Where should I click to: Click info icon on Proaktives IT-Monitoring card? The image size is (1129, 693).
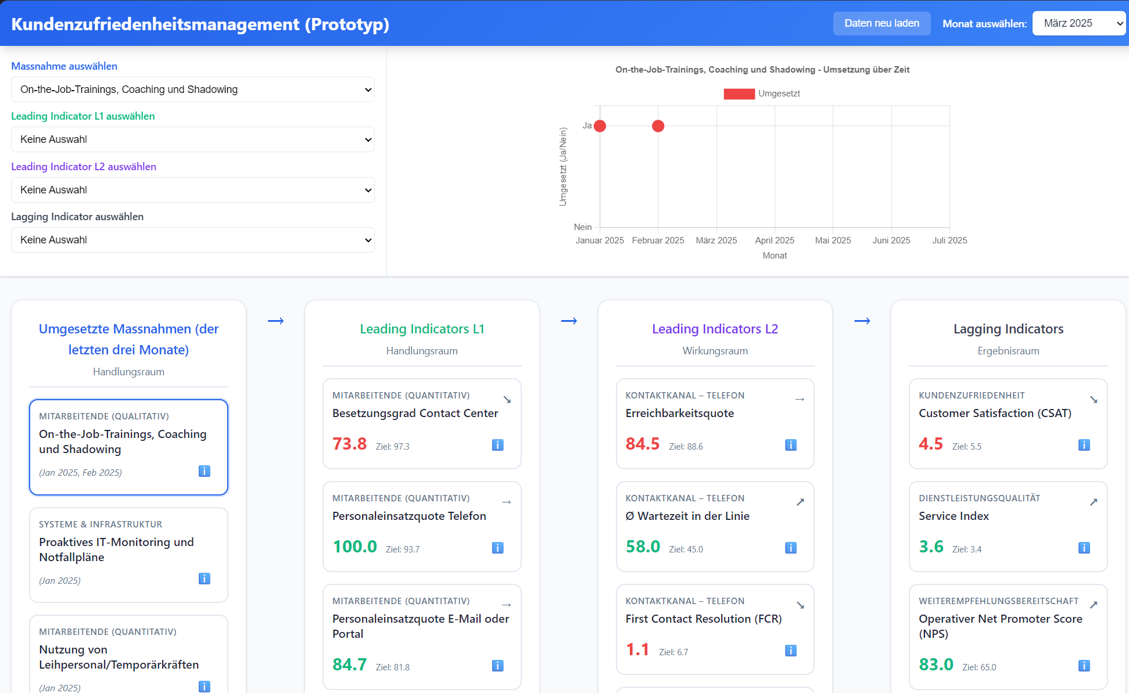pos(204,579)
